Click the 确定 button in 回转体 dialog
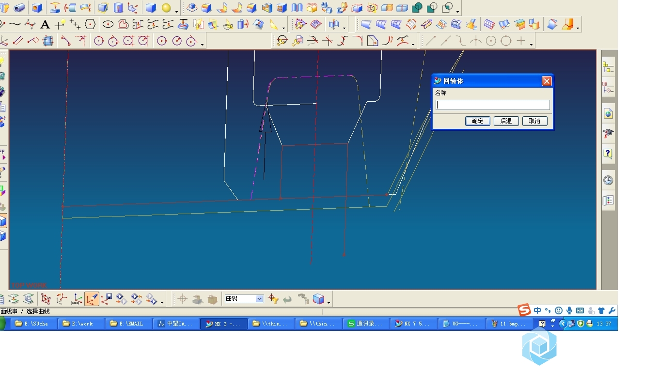This screenshot has width=659, height=372. coord(477,121)
